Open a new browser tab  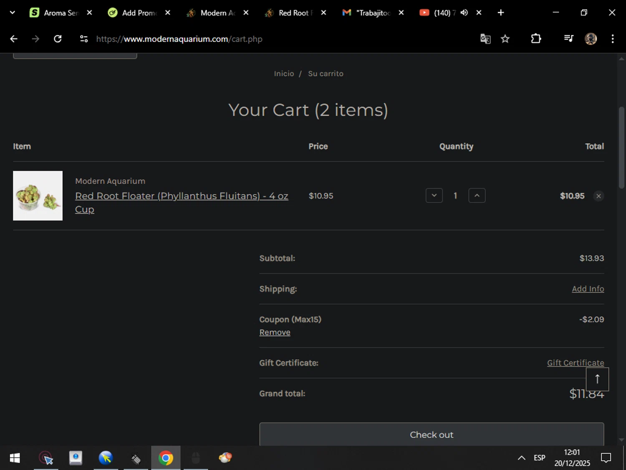point(501,13)
